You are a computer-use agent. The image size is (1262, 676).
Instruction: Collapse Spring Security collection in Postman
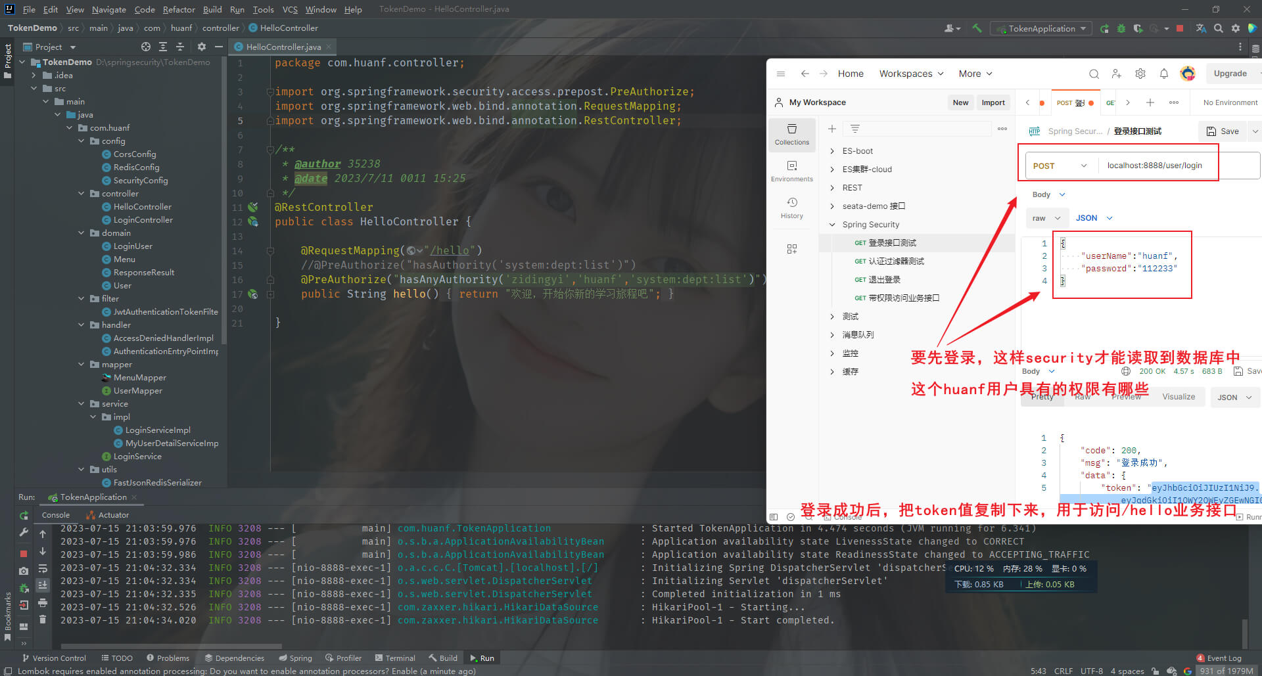coord(832,225)
